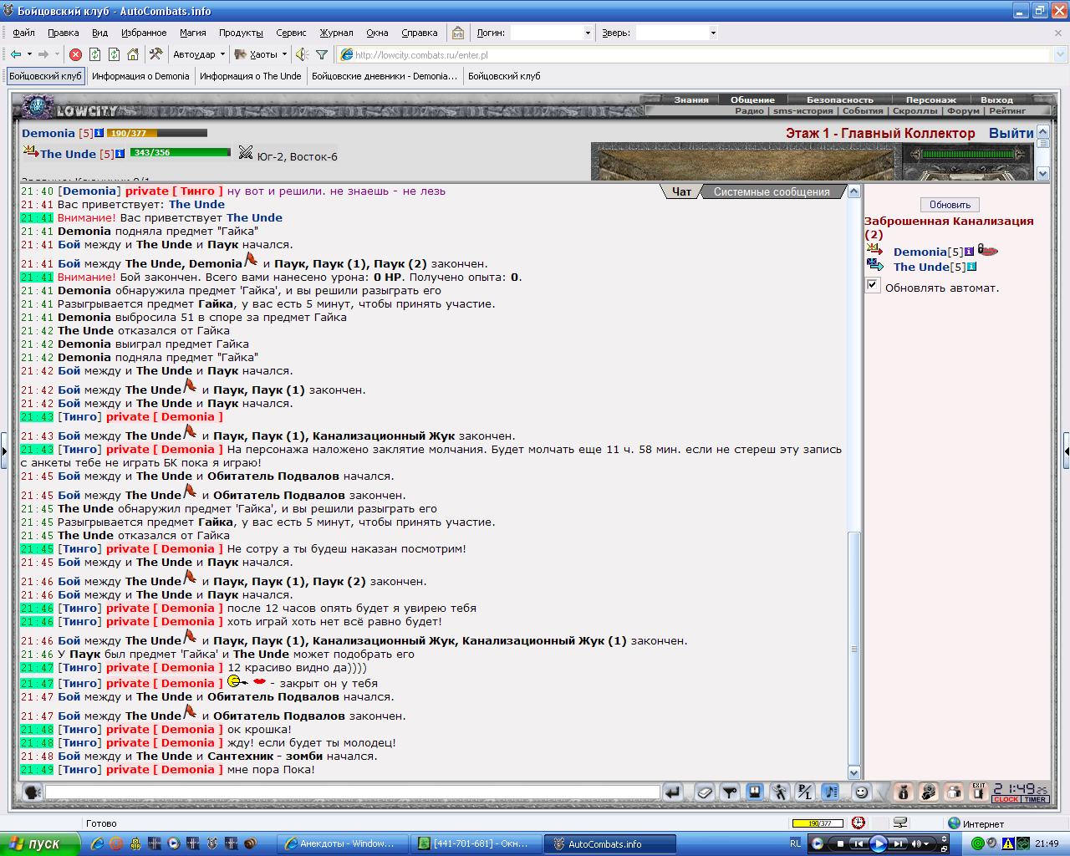Click the blue save/disk chat icon
Screen dimensions: 1070x856
tap(755, 792)
